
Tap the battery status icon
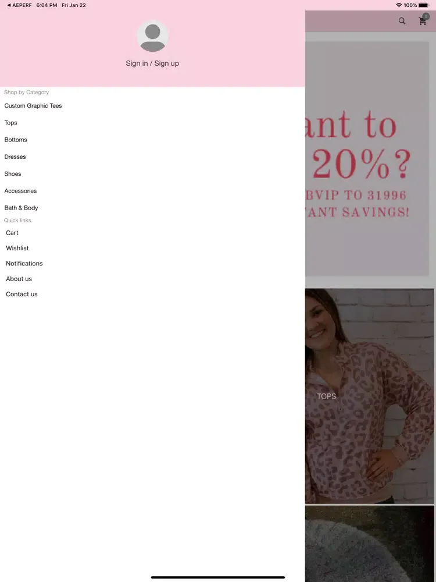[x=424, y=5]
